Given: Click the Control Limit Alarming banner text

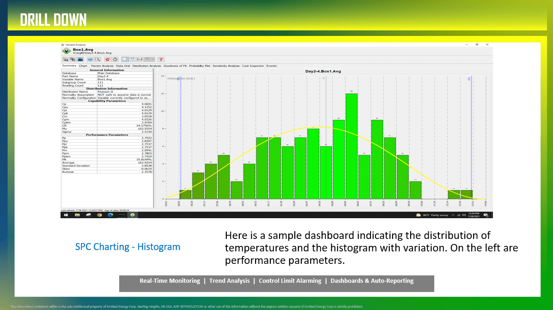Looking at the screenshot, I should click(x=290, y=281).
